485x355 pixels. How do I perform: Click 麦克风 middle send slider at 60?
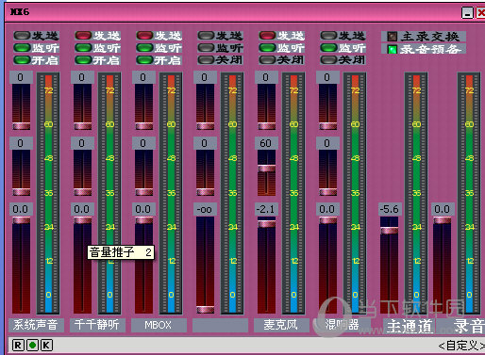tap(267, 169)
